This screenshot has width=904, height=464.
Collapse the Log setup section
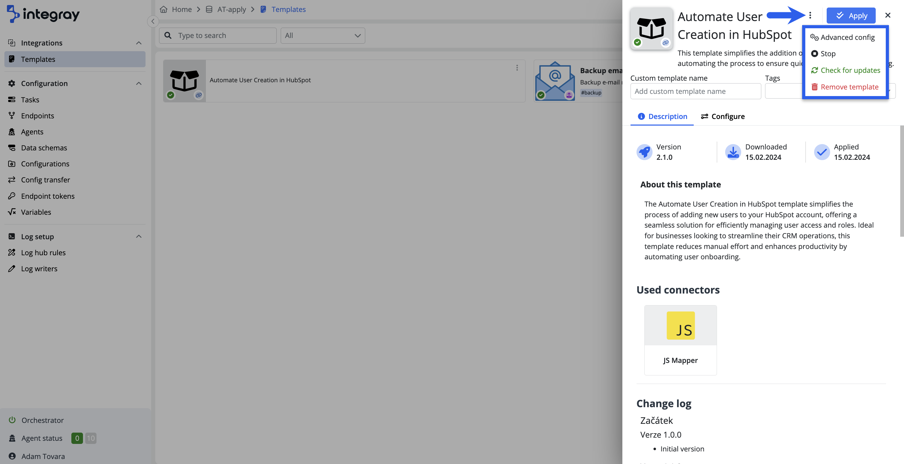(x=139, y=237)
